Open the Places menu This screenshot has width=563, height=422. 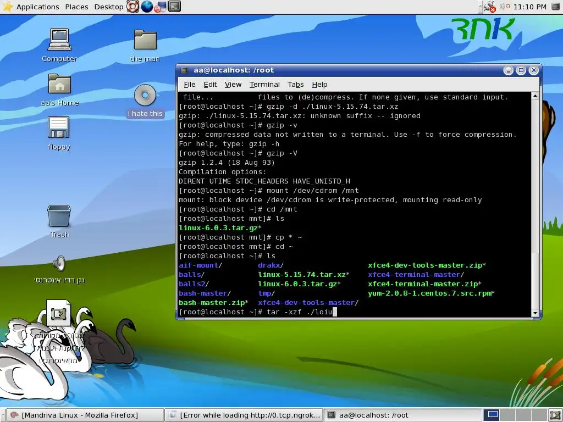(76, 7)
